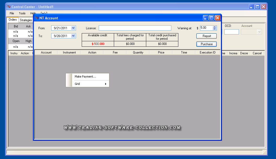Switch to the Orders tab

(x=13, y=20)
